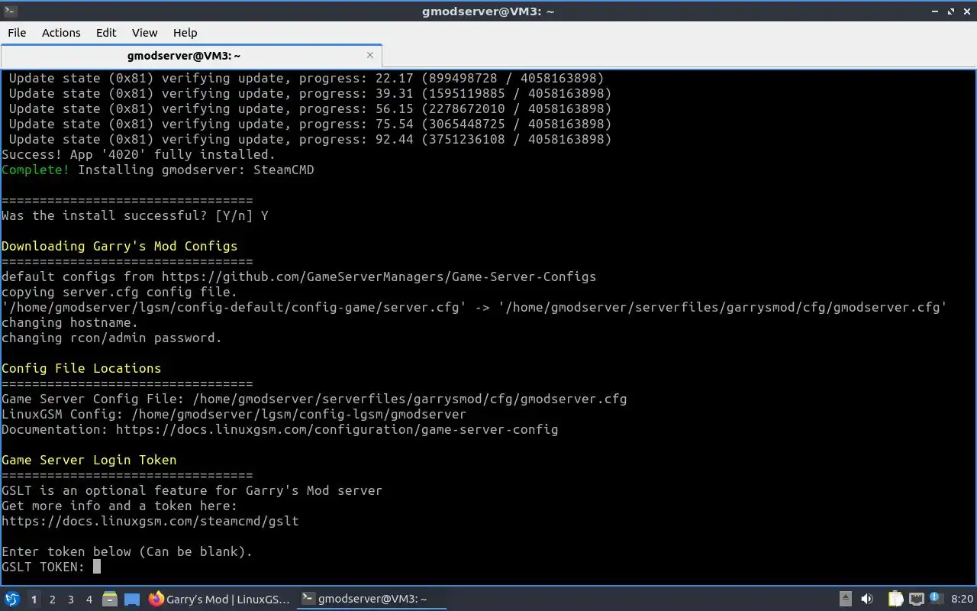The image size is (977, 611).
Task: Click 'Enter token below (Can be blank).' line
Action: pyautogui.click(x=127, y=551)
